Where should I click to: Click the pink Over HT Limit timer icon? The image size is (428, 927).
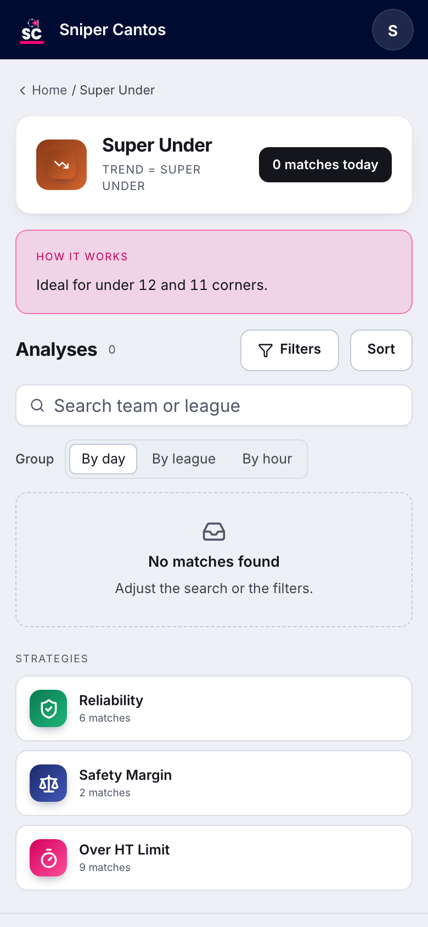(48, 858)
